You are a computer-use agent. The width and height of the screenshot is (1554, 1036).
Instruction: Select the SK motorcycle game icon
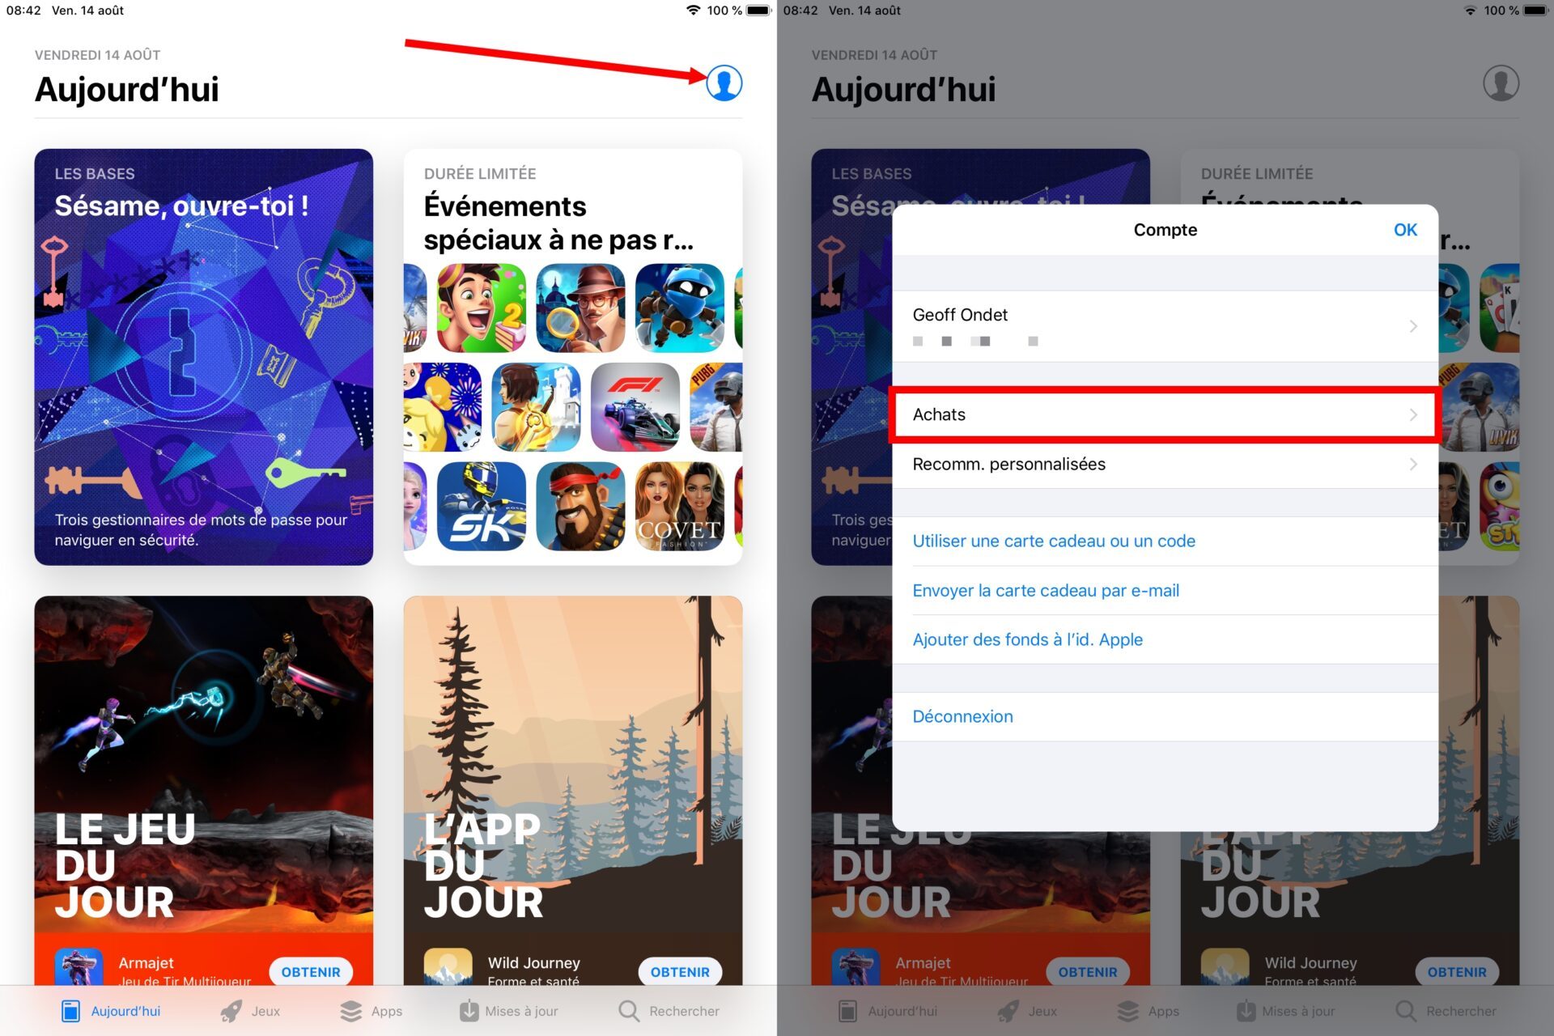pos(482,506)
